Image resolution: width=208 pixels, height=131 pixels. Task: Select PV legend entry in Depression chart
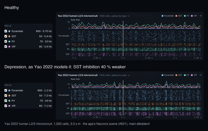click(x=187, y=75)
